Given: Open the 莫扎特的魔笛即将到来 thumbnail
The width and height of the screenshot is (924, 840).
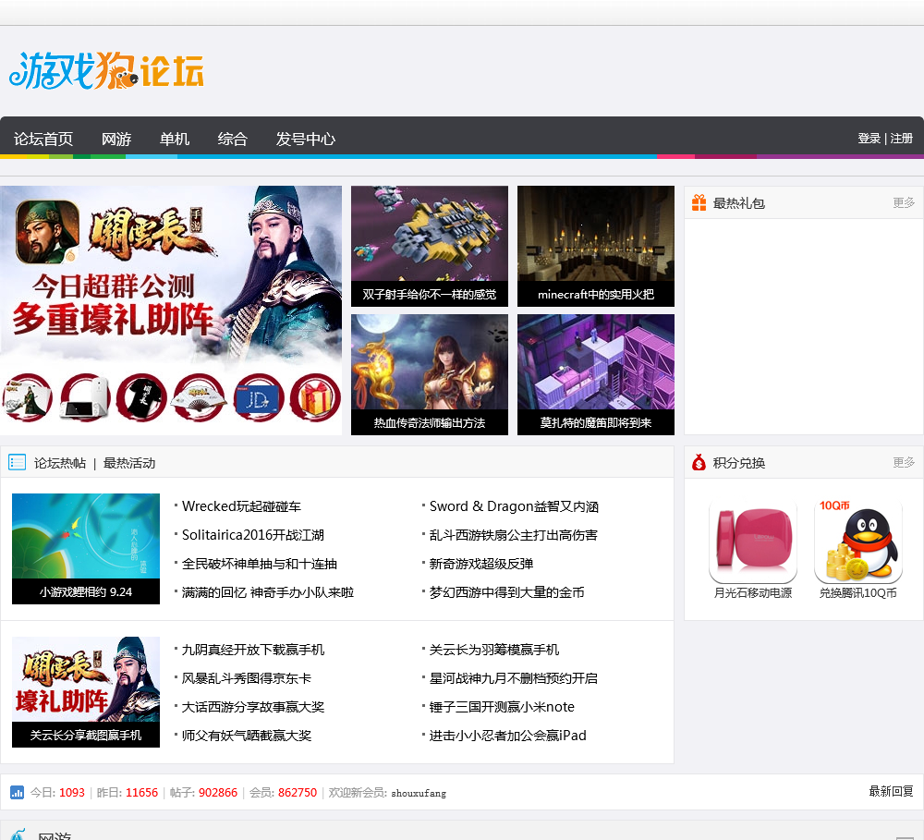Looking at the screenshot, I should [596, 375].
